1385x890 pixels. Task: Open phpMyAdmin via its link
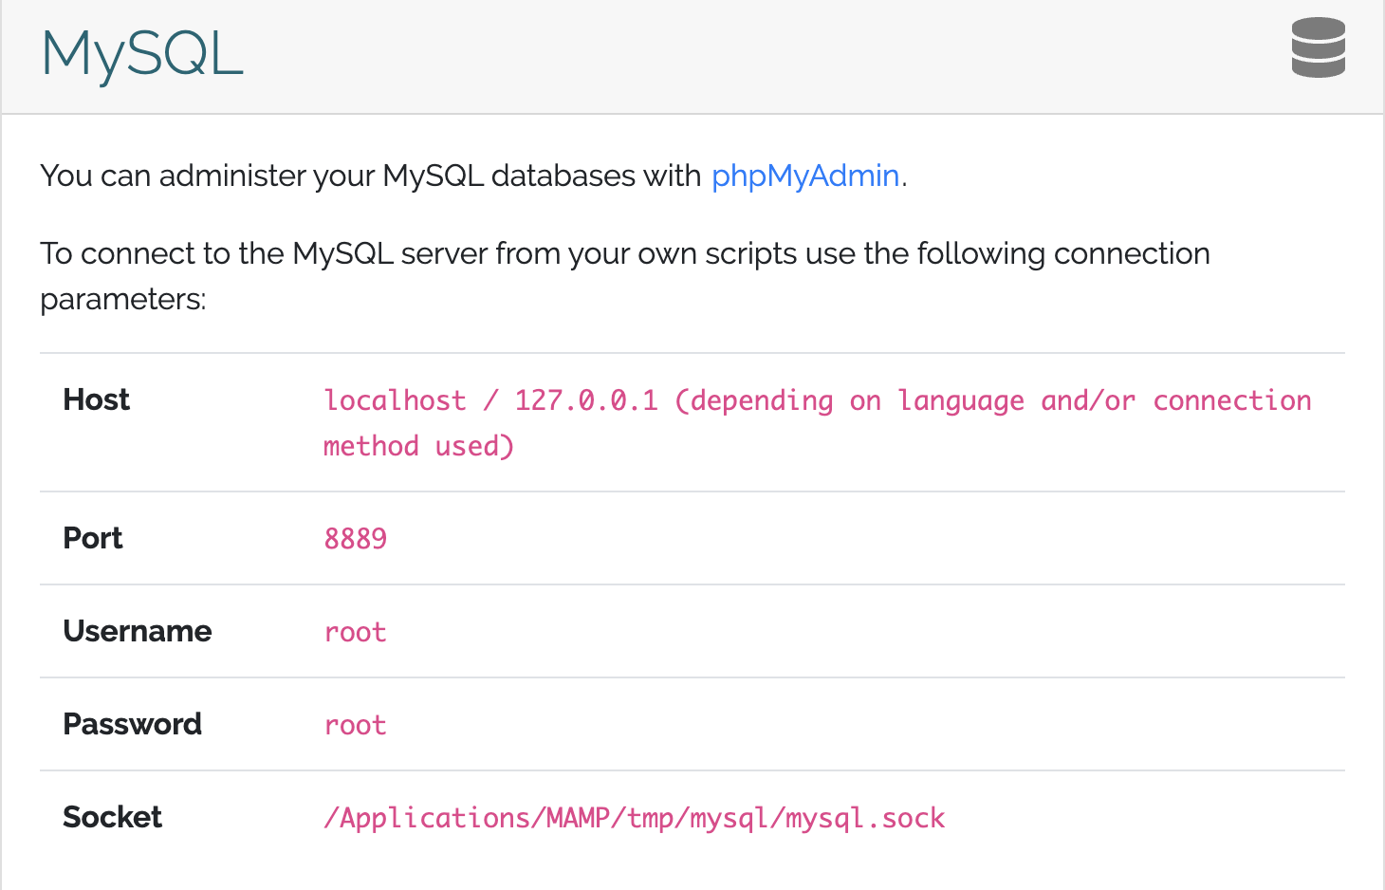pyautogui.click(x=805, y=176)
